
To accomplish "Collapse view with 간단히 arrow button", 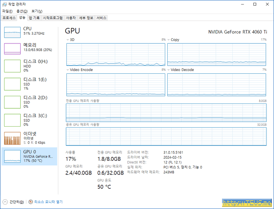I will pyautogui.click(x=5, y=202).
